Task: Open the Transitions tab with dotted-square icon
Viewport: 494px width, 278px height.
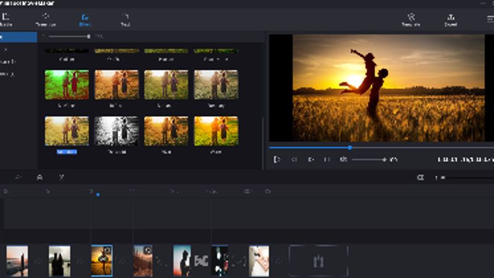Action: [46, 20]
